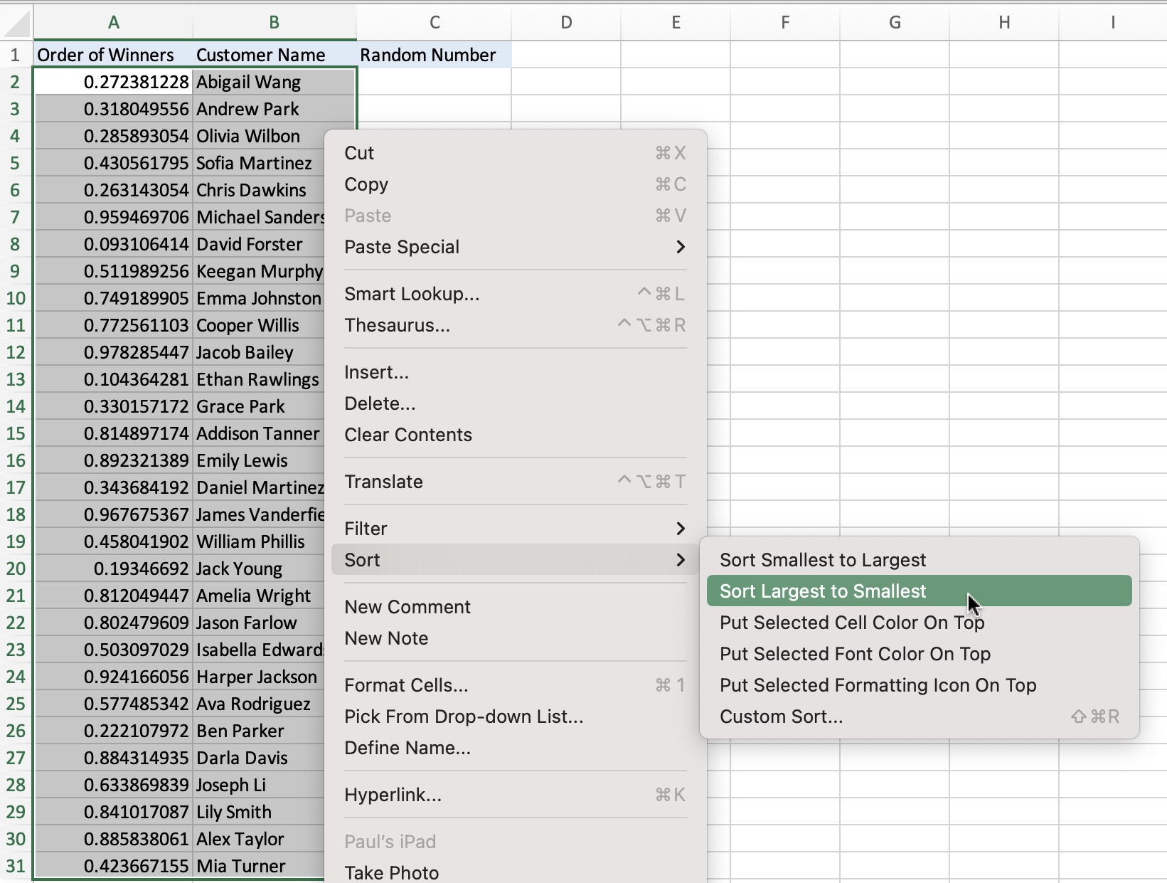
Task: Choose Sort Smallest to Largest
Action: pos(920,560)
